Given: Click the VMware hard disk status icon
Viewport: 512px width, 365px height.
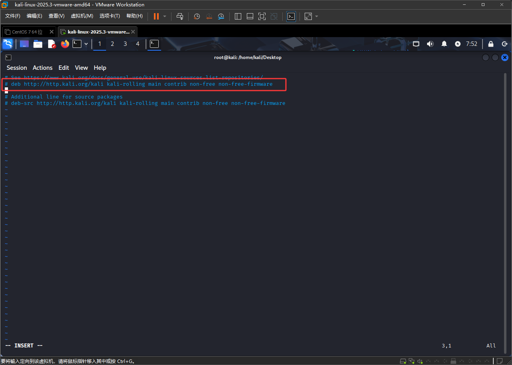Looking at the screenshot, I should coord(403,361).
